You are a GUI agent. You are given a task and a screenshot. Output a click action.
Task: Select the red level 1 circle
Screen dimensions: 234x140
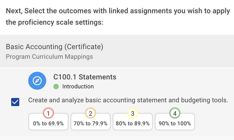coord(48,114)
